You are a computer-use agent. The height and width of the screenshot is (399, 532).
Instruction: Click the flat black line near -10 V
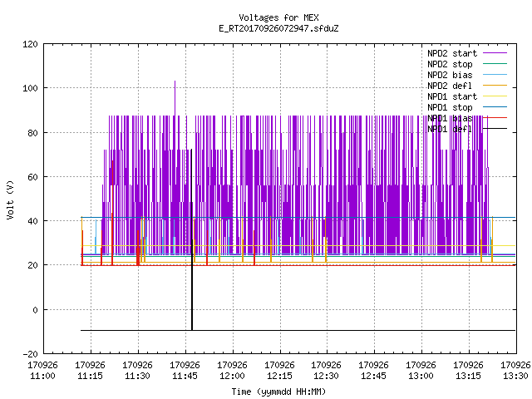coord(298,330)
